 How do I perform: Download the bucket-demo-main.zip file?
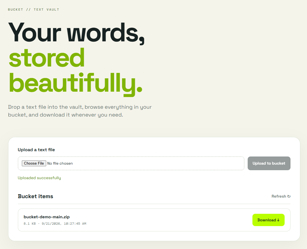click(x=268, y=220)
